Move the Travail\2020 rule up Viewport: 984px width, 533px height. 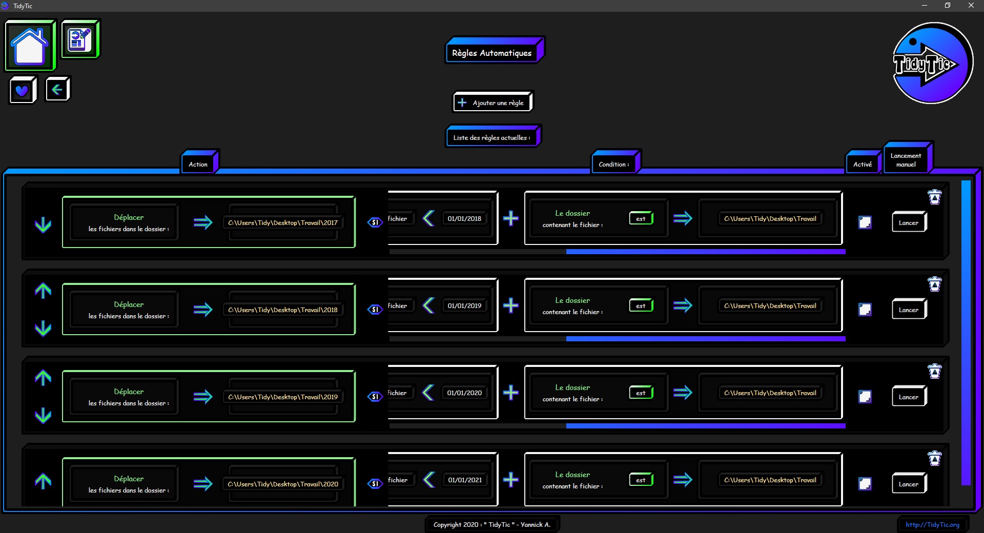pos(43,481)
